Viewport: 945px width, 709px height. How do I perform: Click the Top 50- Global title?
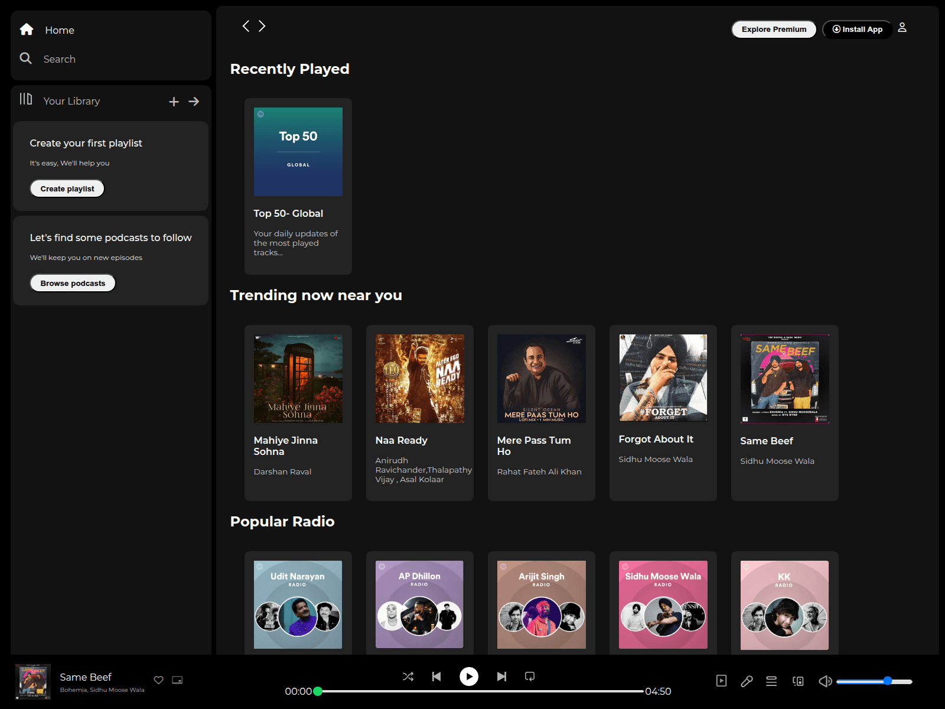(x=288, y=213)
